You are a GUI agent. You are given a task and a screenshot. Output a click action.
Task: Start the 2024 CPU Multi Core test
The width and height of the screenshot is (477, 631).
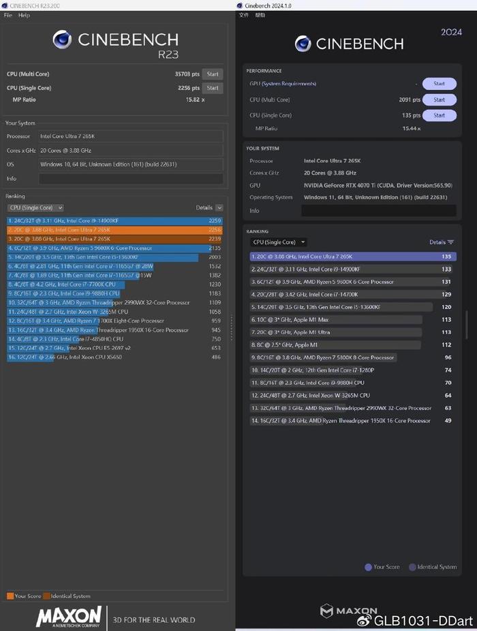tap(440, 100)
